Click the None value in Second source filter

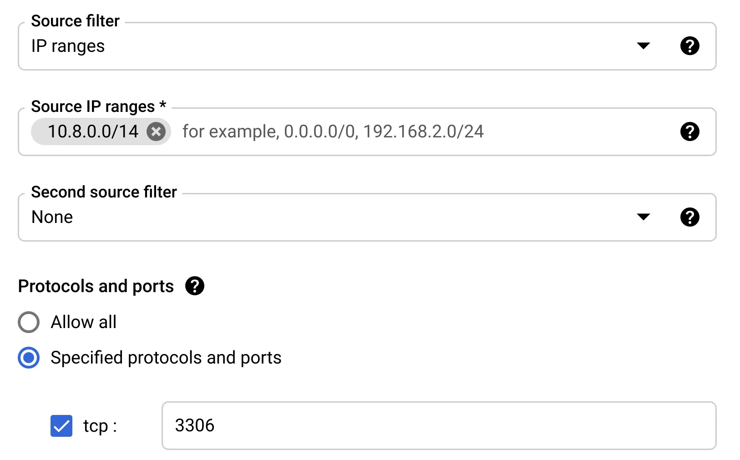(x=52, y=217)
